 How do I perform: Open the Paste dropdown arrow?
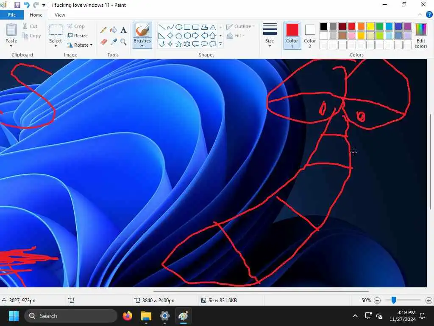[x=11, y=46]
